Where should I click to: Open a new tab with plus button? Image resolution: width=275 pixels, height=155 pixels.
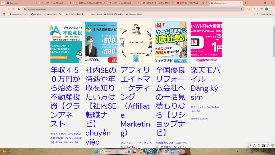pyautogui.click(x=245, y=3)
